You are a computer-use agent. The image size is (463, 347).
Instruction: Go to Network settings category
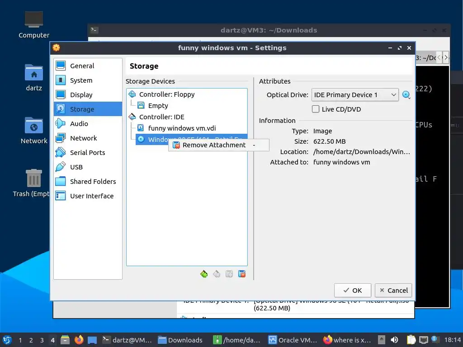coord(88,138)
